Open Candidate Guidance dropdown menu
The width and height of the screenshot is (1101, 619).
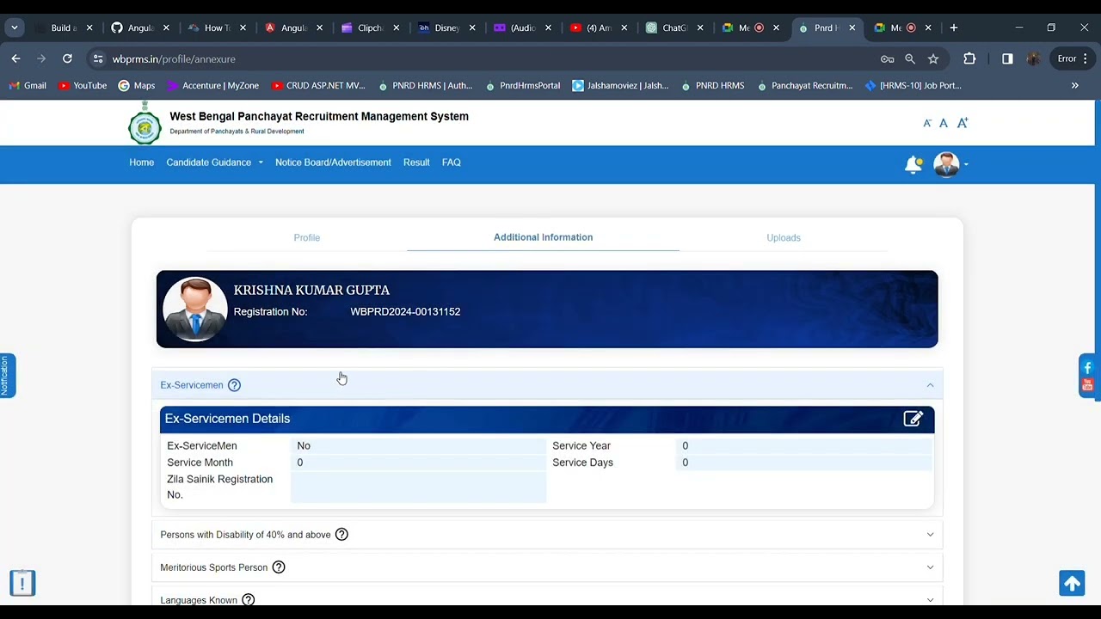pos(214,162)
